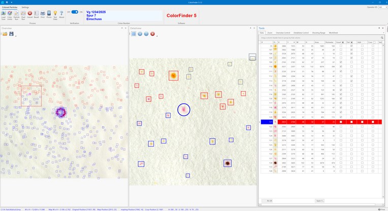Tick the Good checkbox in first data row
388x211 pixels.
point(341,46)
